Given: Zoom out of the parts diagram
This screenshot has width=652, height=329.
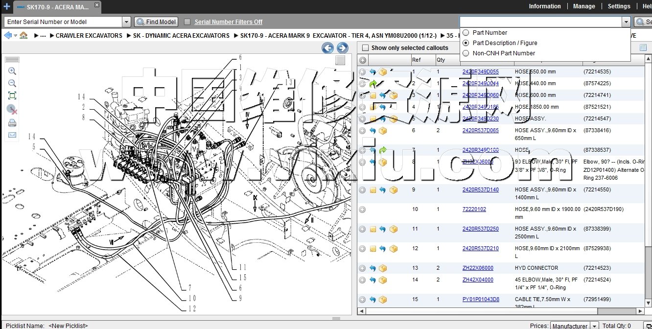Looking at the screenshot, I should point(12,83).
